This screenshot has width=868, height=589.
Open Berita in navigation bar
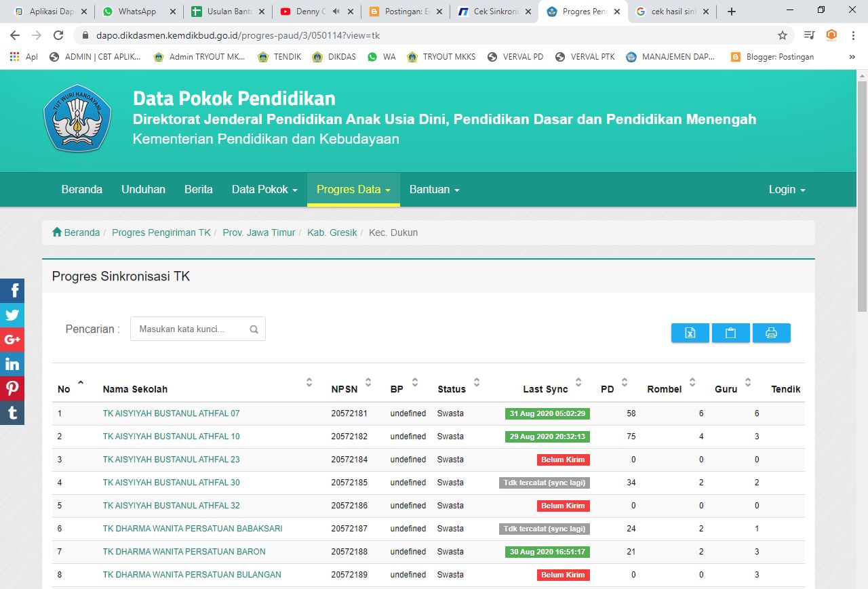(x=199, y=190)
